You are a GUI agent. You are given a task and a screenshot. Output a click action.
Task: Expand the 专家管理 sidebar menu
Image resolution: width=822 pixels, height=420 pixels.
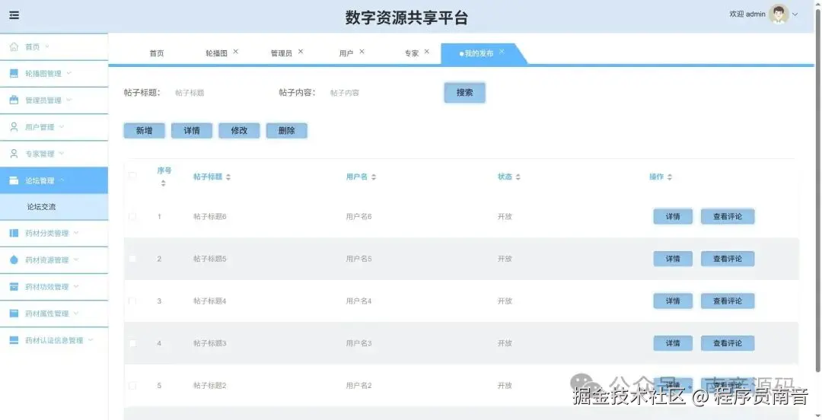point(62,153)
